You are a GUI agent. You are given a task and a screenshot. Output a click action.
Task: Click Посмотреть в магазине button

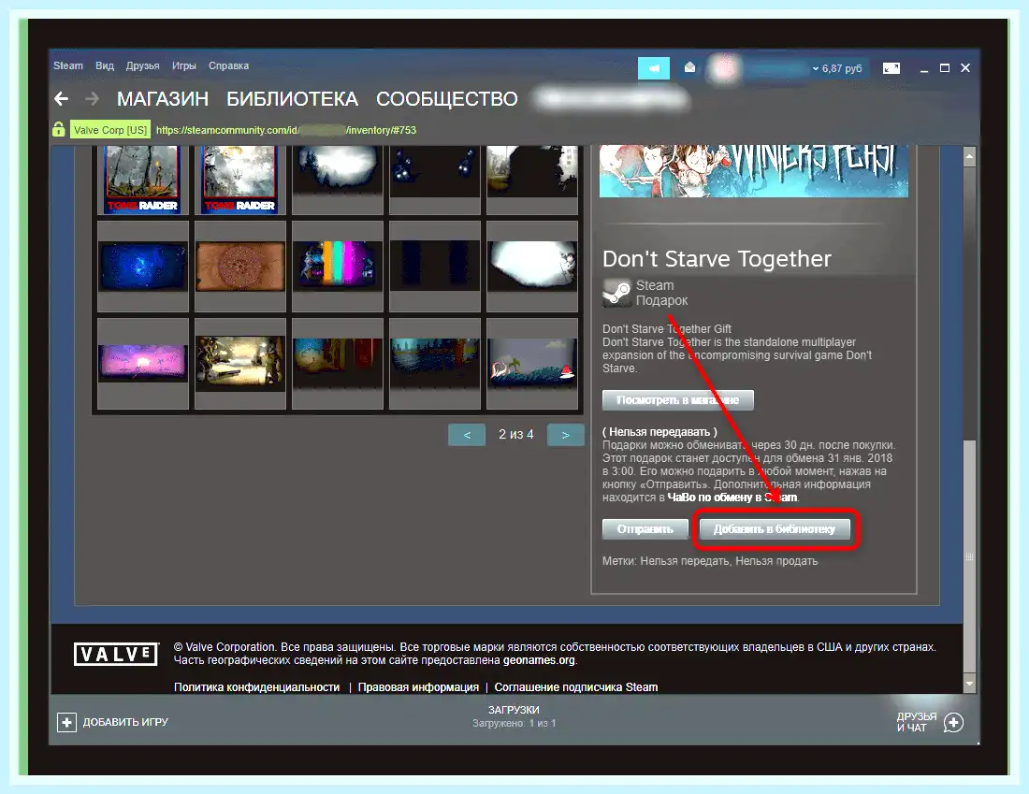click(x=678, y=399)
